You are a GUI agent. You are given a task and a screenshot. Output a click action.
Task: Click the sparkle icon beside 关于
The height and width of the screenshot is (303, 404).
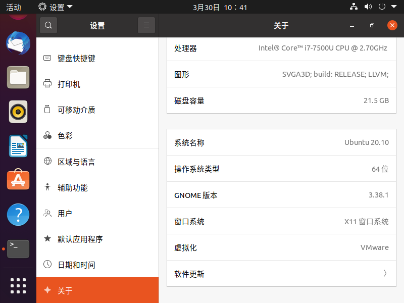coord(47,290)
